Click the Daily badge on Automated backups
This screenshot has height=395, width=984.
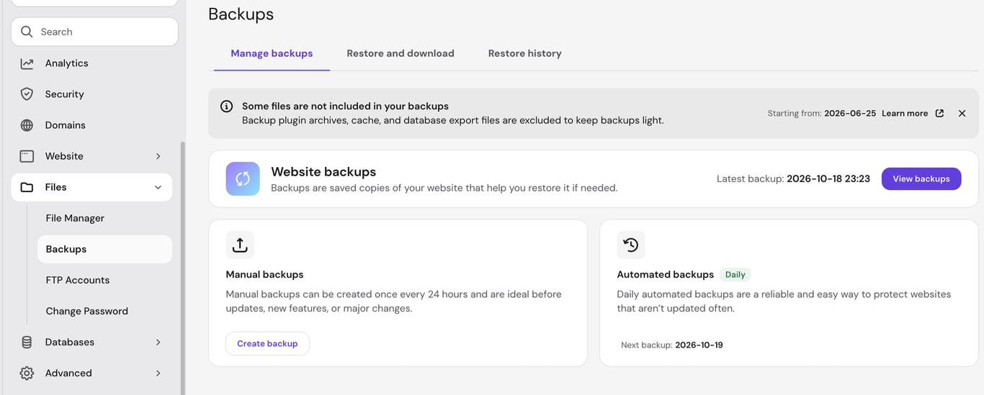tap(735, 275)
